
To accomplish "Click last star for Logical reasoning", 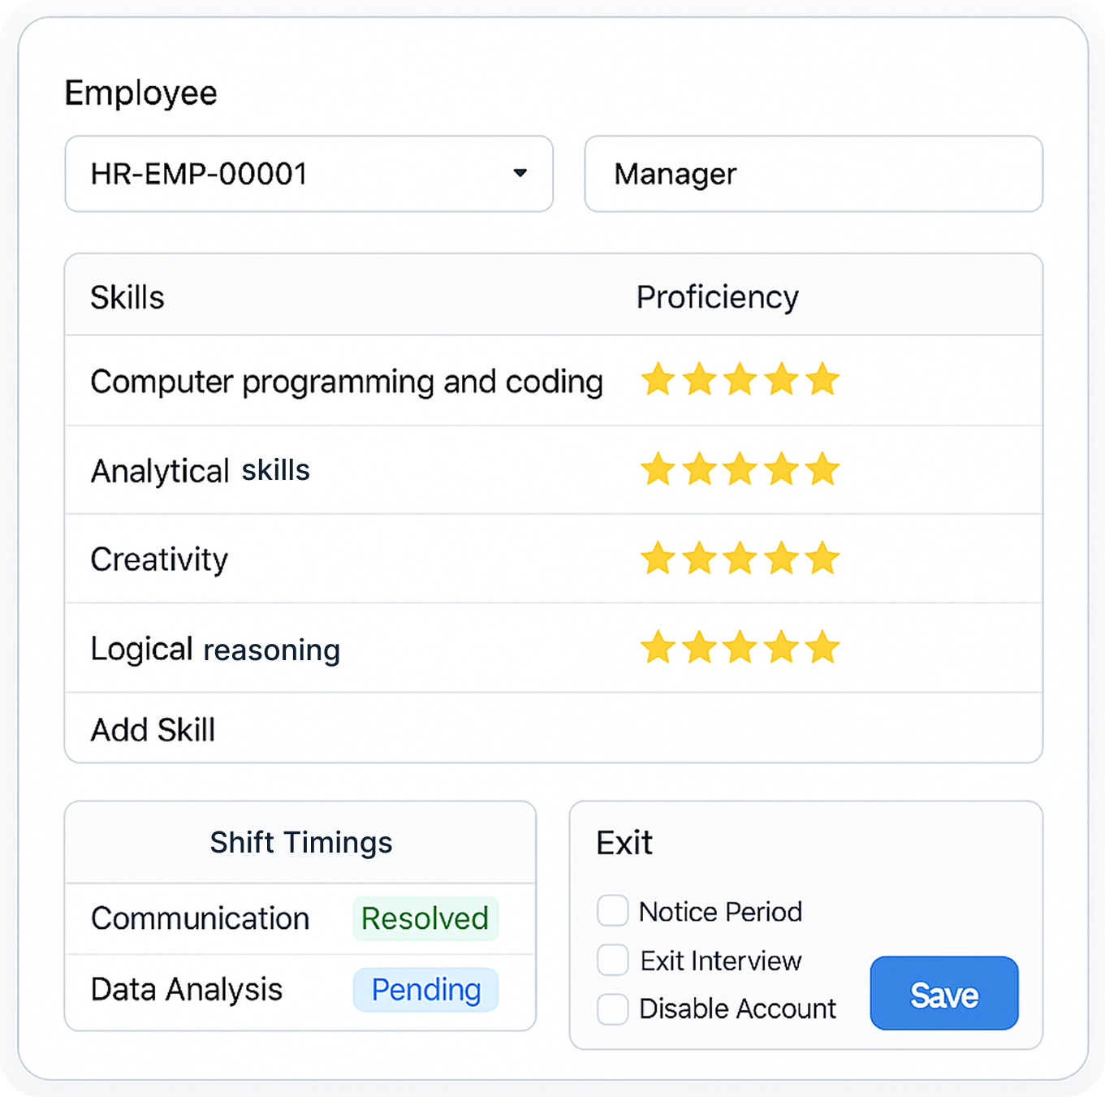I will tap(822, 648).
